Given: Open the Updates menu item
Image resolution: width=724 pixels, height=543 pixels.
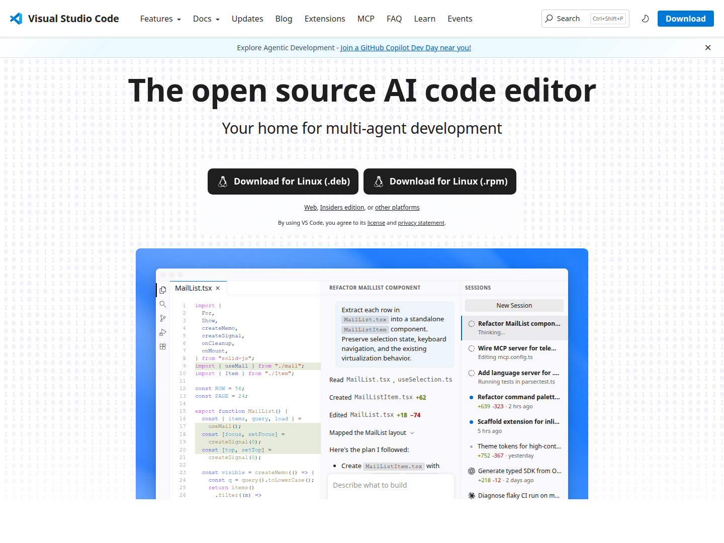Looking at the screenshot, I should pyautogui.click(x=247, y=19).
